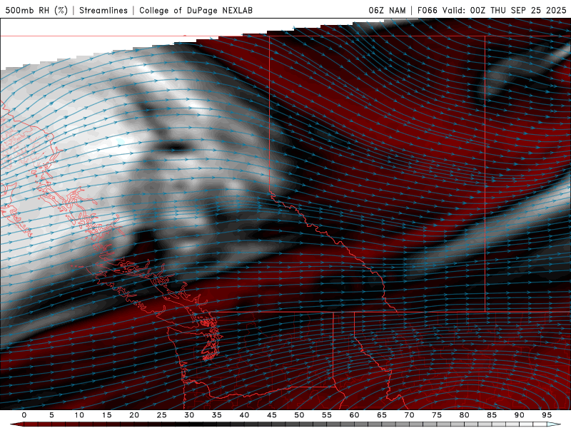Click the colorbar label "60"

[354, 415]
